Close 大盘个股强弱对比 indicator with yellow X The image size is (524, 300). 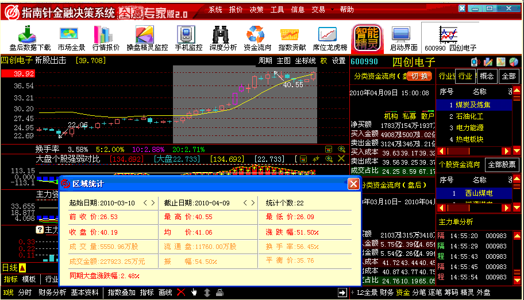pos(341,159)
